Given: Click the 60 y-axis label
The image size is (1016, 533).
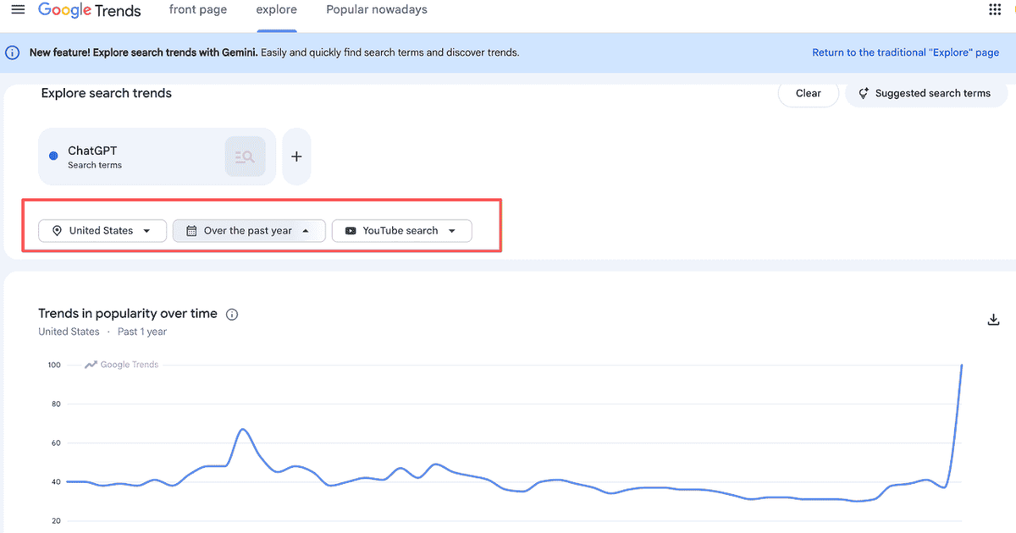Looking at the screenshot, I should coord(56,442).
